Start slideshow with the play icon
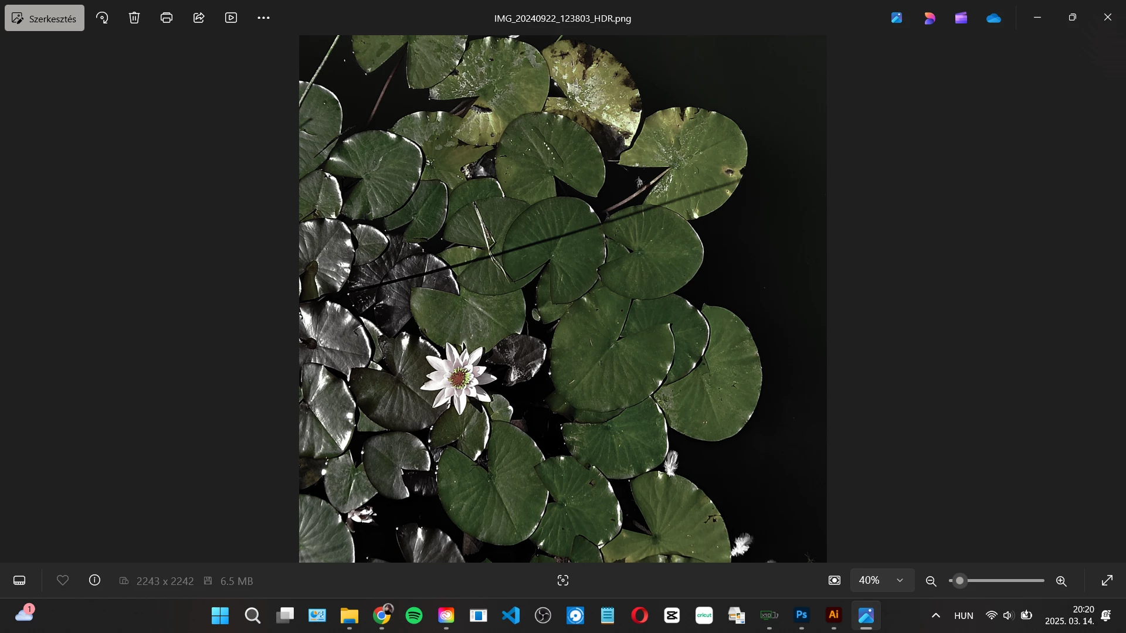The image size is (1126, 633). 231,18
